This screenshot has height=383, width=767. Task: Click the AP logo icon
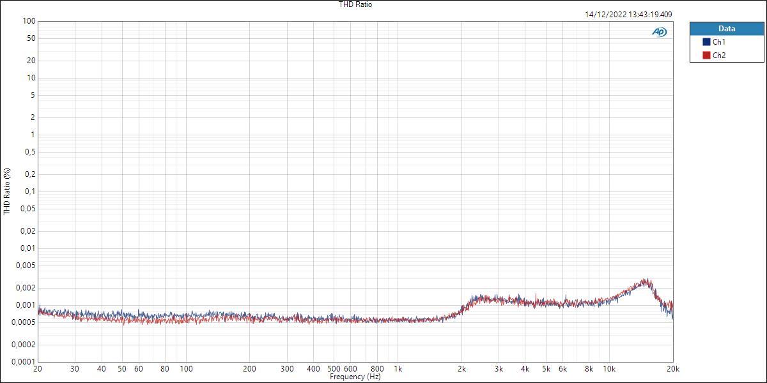coord(659,30)
